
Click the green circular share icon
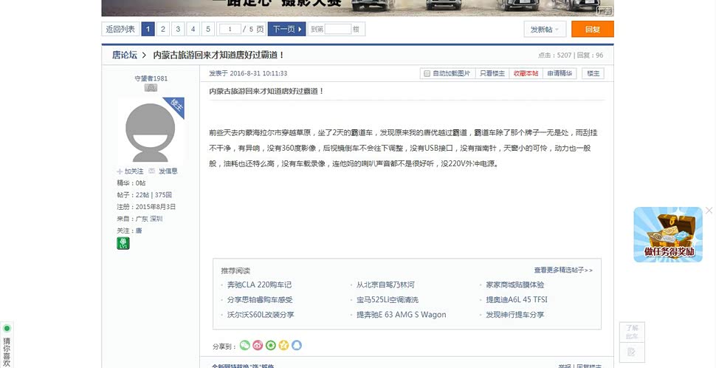(x=271, y=345)
